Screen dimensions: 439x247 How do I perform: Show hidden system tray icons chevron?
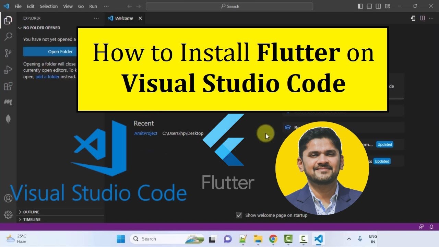[349, 239]
